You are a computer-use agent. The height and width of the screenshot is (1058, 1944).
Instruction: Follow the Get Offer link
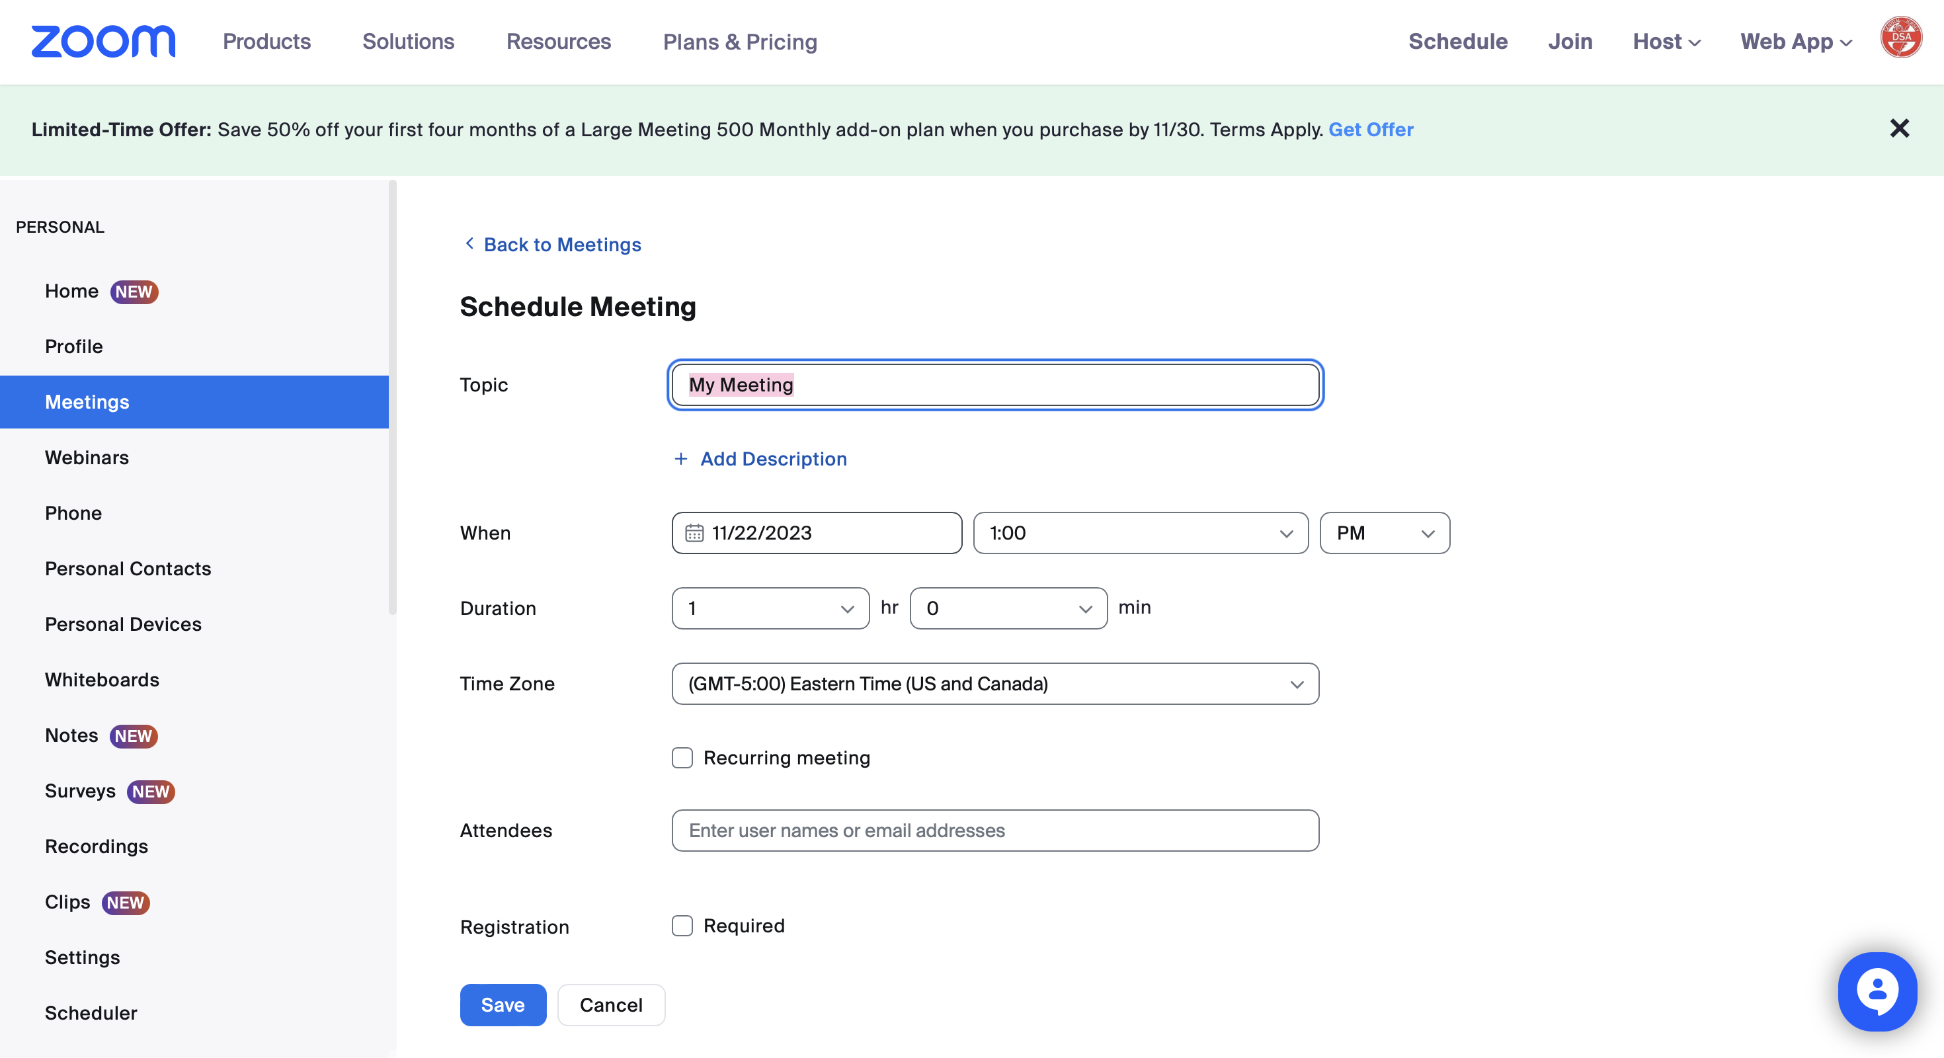click(x=1371, y=130)
